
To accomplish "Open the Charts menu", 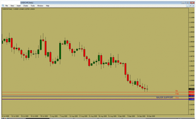I will click(26, 6).
